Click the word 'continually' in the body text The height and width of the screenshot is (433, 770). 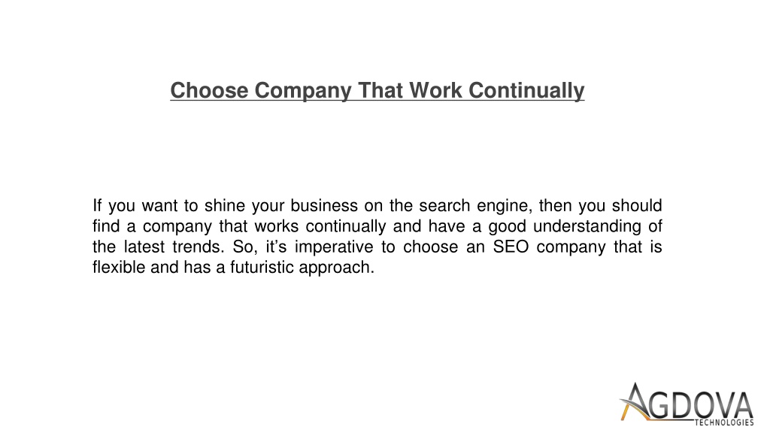346,226
